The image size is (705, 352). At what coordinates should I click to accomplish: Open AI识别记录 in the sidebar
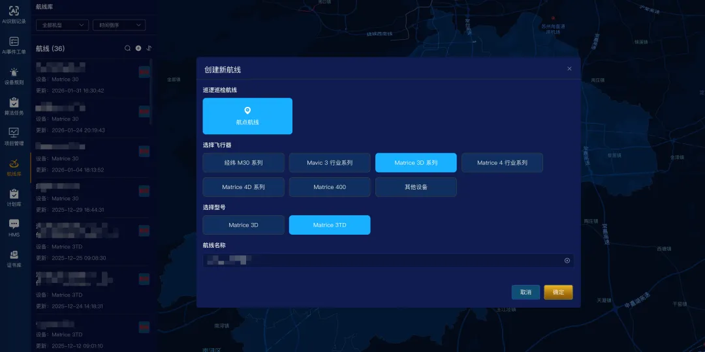pos(14,14)
